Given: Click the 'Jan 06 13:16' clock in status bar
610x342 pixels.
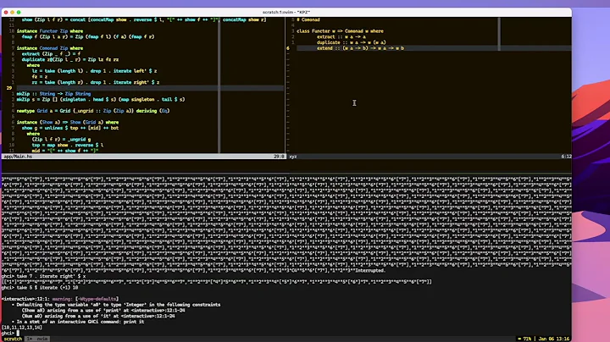Looking at the screenshot, I should [554, 339].
